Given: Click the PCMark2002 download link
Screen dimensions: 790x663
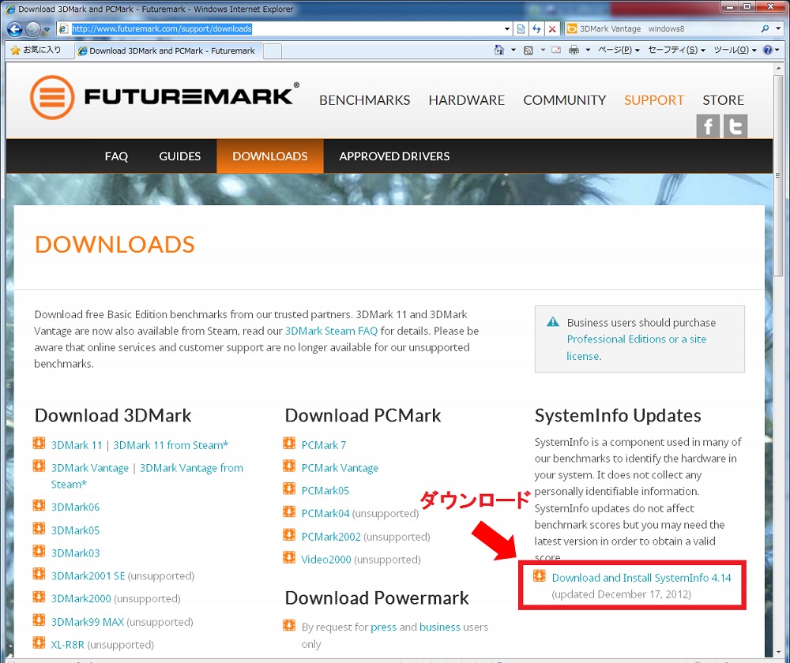Looking at the screenshot, I should pyautogui.click(x=331, y=537).
